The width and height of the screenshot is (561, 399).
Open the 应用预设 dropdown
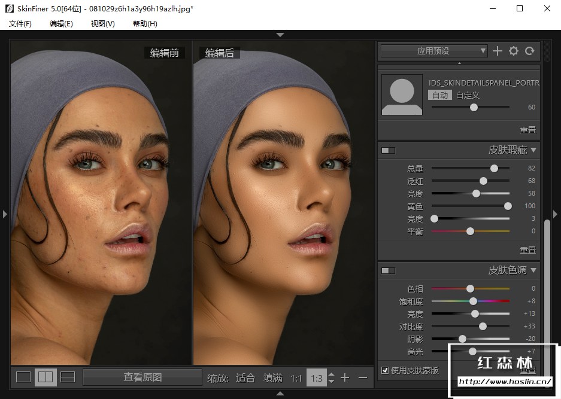point(434,51)
